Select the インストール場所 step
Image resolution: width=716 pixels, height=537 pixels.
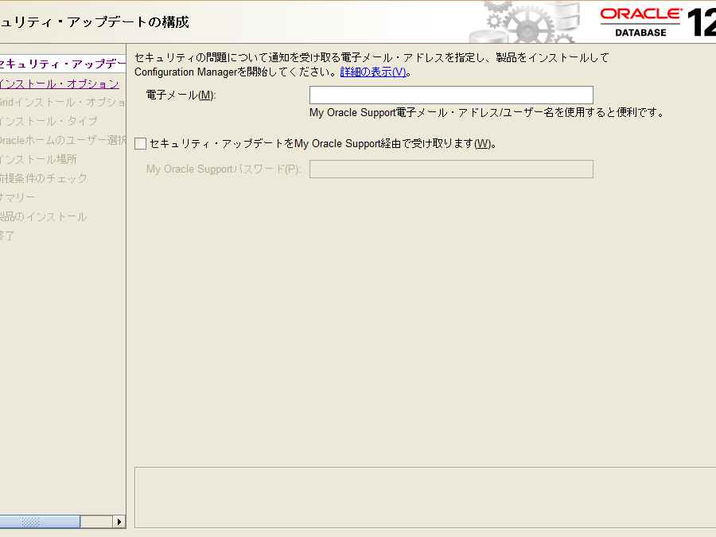(x=39, y=159)
